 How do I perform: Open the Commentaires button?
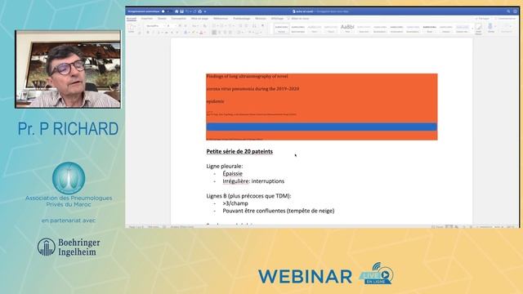(505, 19)
